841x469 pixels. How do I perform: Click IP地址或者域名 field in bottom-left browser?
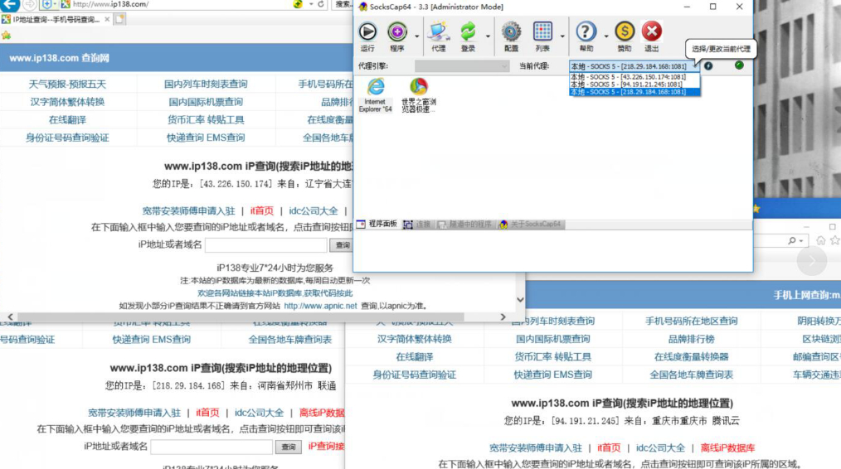(211, 447)
